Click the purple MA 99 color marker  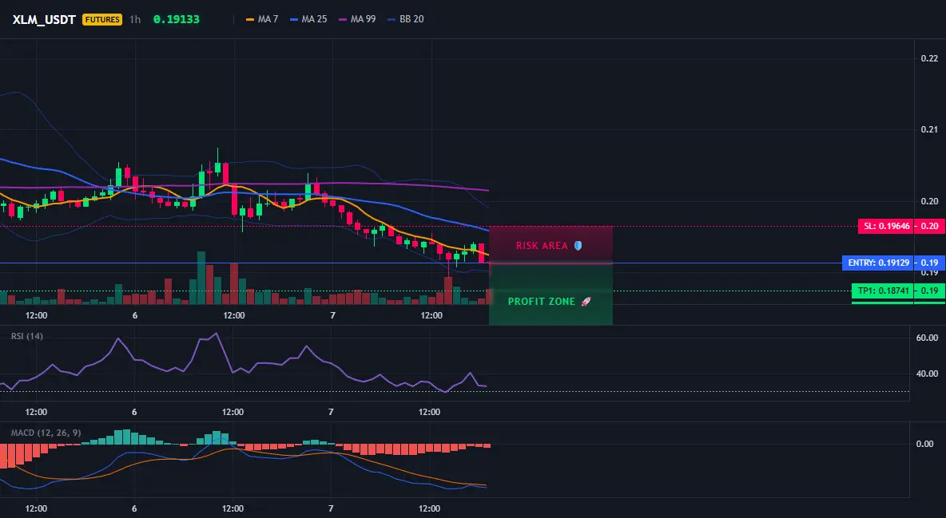[x=344, y=19]
